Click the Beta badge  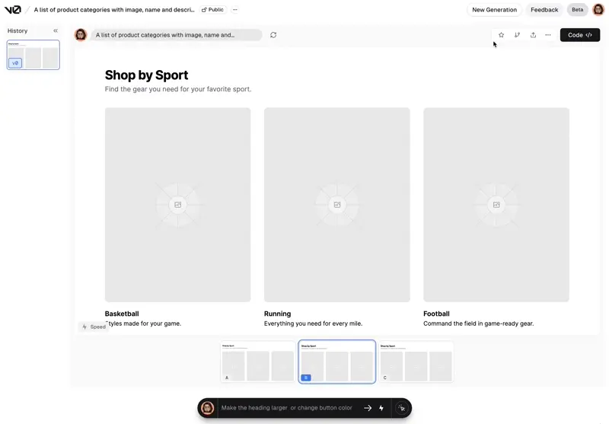[577, 10]
